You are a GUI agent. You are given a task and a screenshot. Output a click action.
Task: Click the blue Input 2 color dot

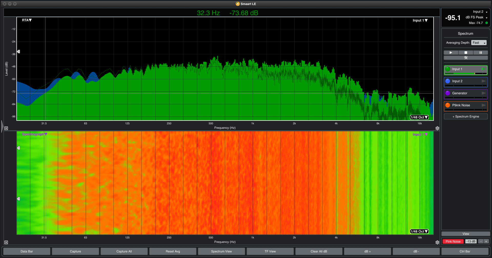pos(448,81)
